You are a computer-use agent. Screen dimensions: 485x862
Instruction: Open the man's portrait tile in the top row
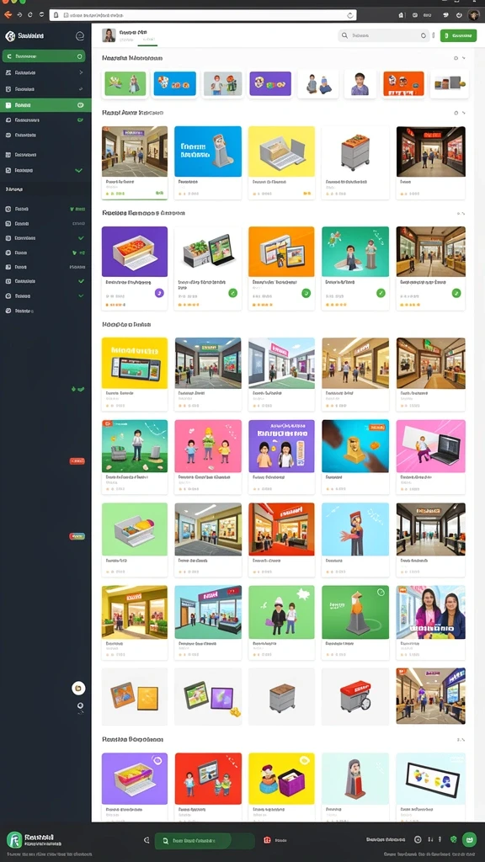coord(360,83)
